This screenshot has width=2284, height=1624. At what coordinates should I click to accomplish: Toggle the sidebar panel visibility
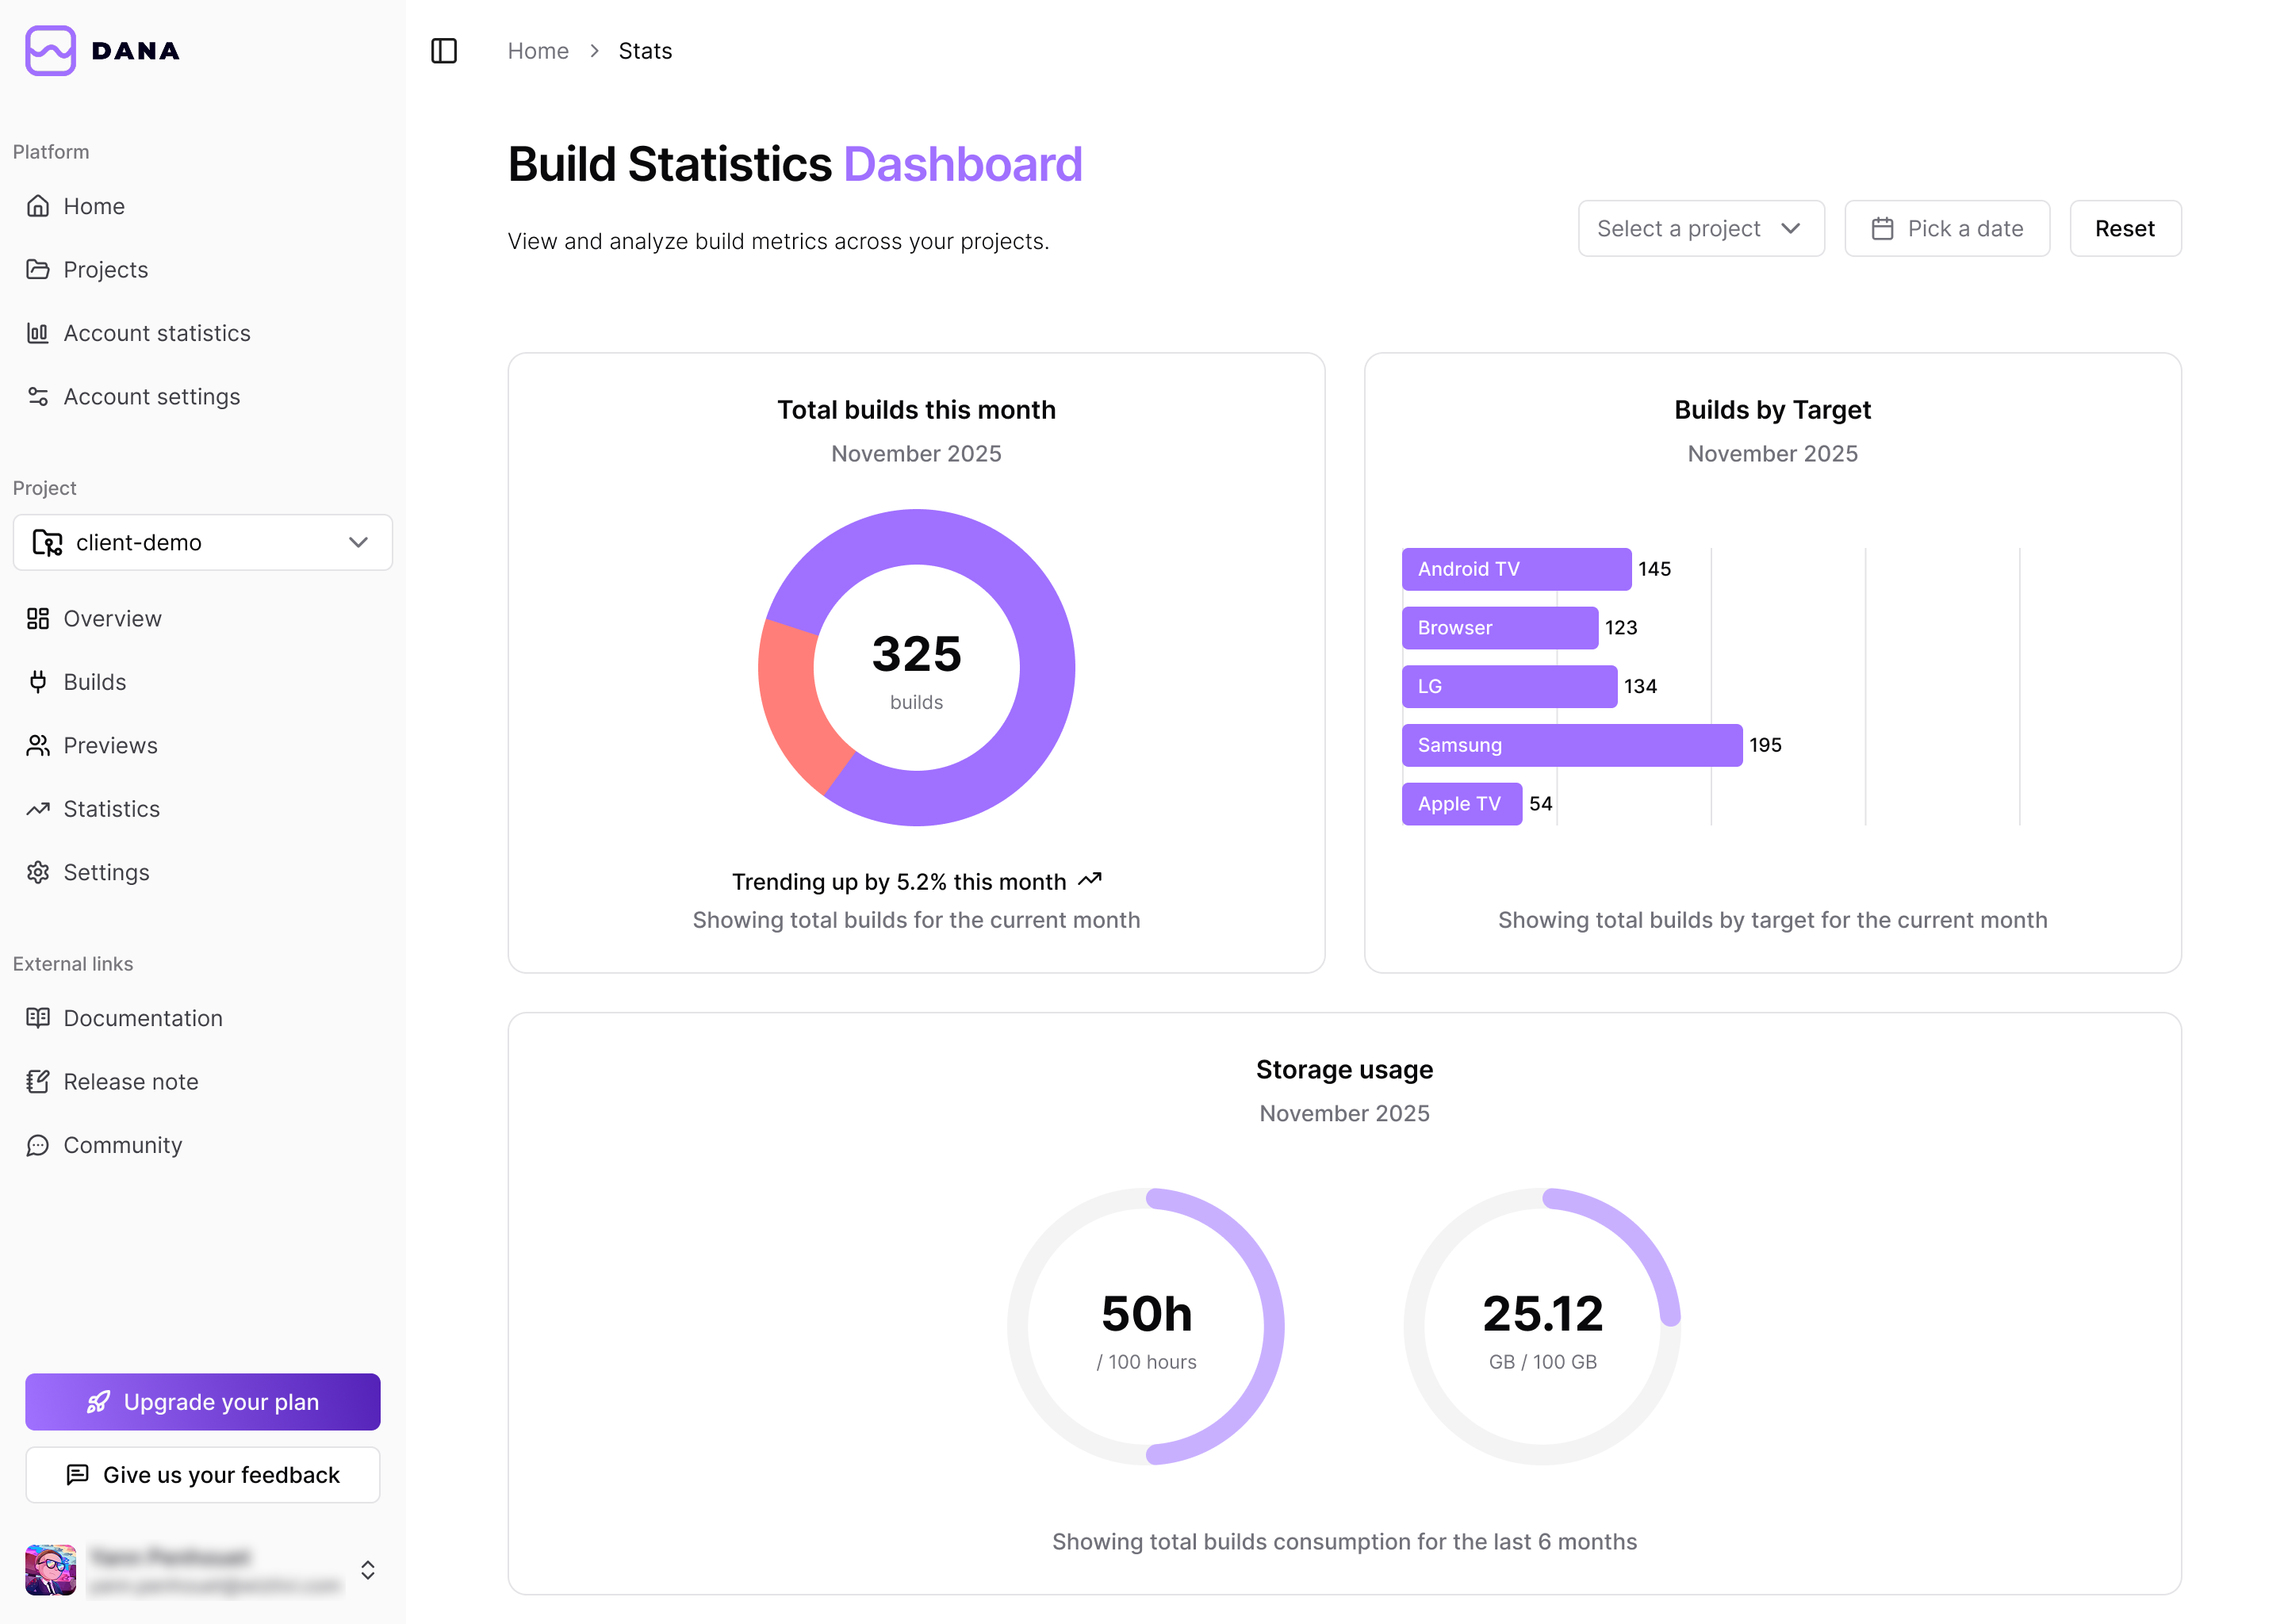coord(444,50)
